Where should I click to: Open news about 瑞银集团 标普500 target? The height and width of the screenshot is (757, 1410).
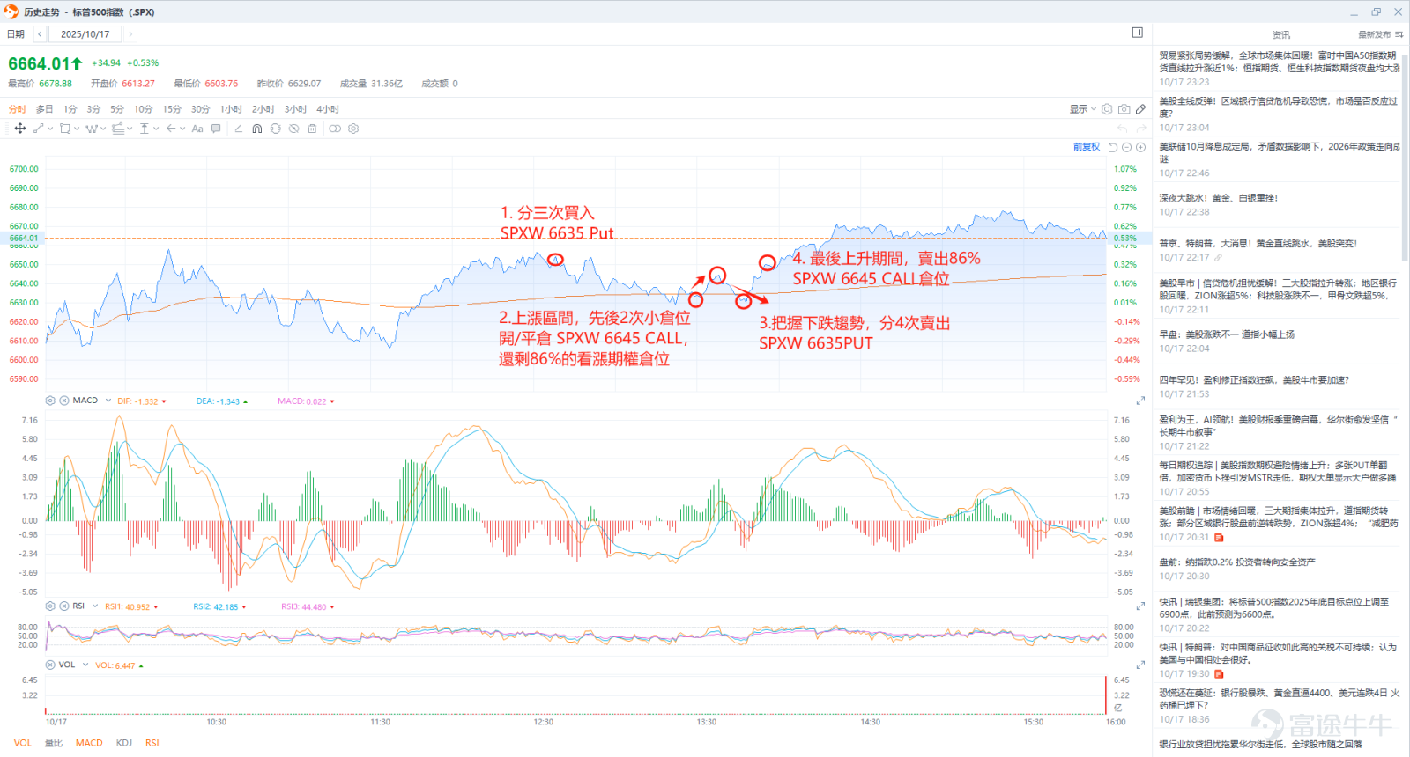1274,608
